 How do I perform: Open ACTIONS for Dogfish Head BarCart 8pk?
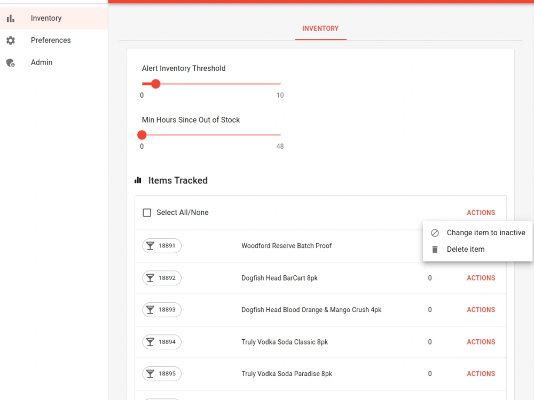pyautogui.click(x=481, y=278)
